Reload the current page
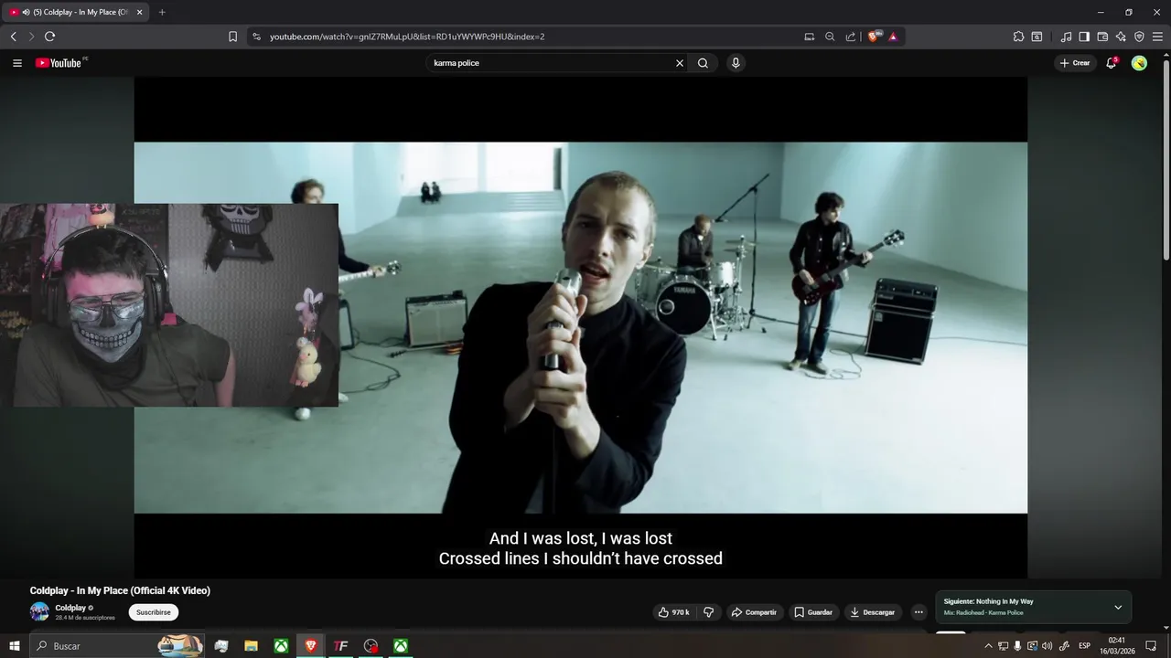This screenshot has width=1171, height=658. click(x=49, y=37)
